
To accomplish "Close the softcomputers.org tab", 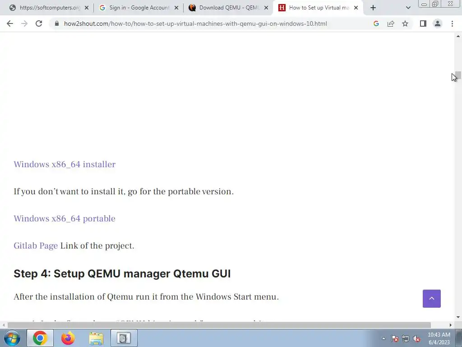I will [87, 8].
